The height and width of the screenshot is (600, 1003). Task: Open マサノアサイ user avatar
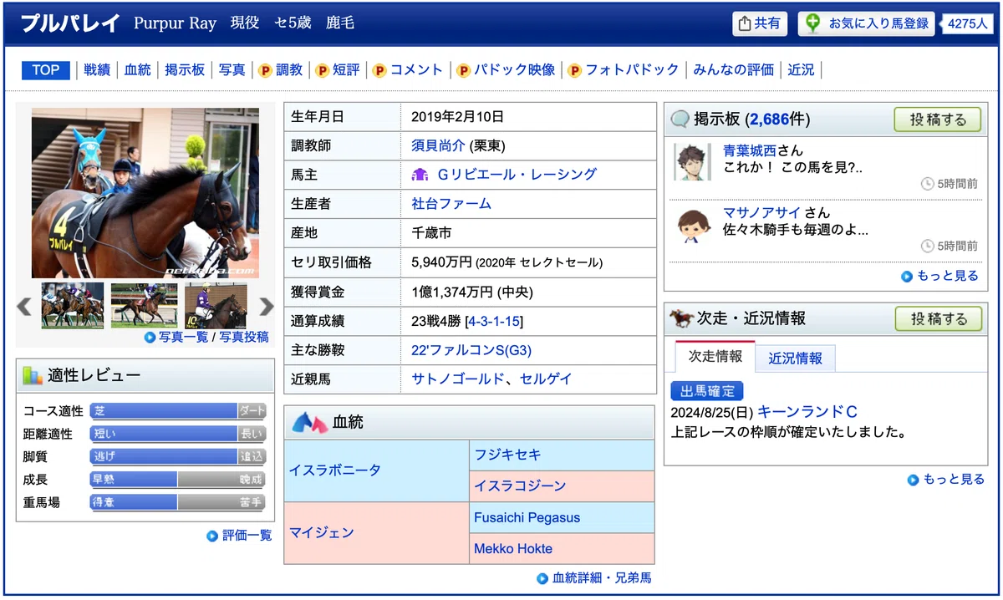(692, 224)
